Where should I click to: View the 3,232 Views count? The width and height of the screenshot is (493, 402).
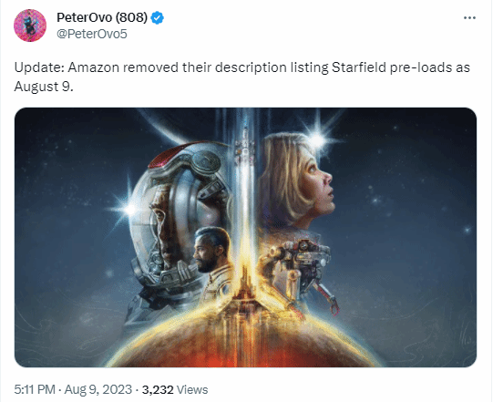tap(175, 390)
